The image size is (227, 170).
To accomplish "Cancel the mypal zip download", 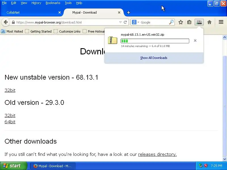I will coord(195,41).
